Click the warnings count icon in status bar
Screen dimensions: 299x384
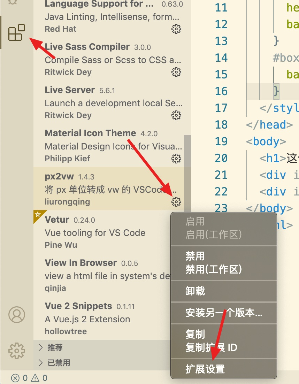(35, 378)
